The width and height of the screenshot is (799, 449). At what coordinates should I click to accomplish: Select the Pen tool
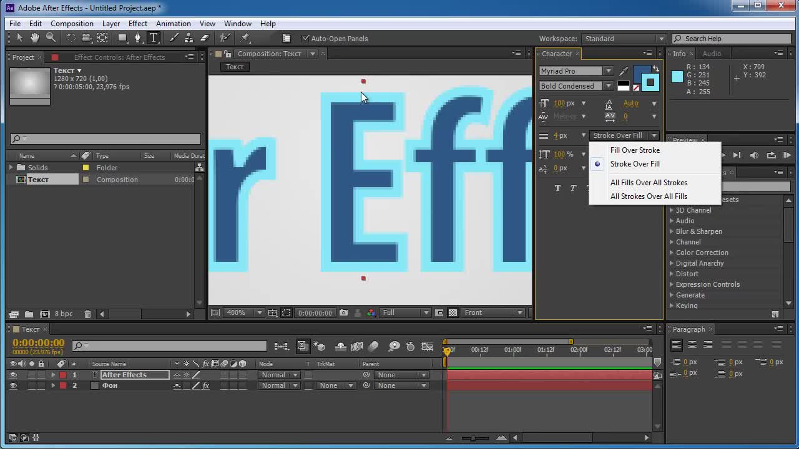pyautogui.click(x=138, y=38)
